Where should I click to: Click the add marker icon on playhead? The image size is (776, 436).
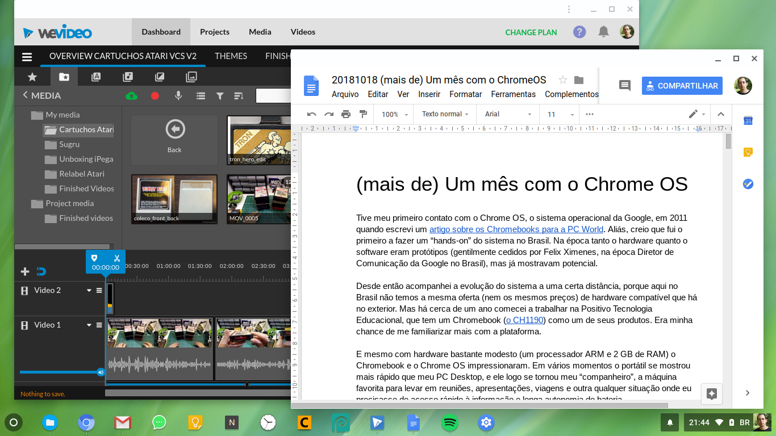[x=94, y=258]
